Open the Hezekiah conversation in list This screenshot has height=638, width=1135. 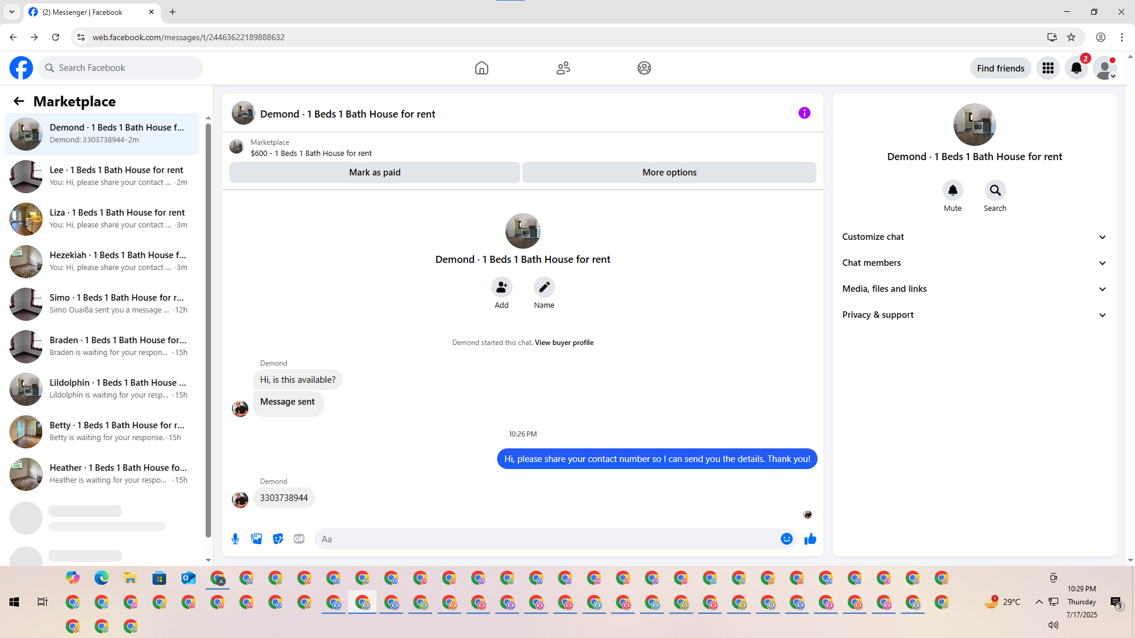click(x=102, y=262)
